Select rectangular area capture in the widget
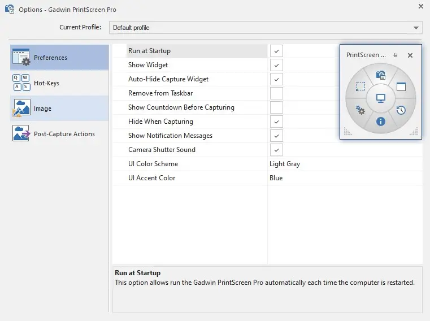Screen dimensions: 430x321 [360, 86]
